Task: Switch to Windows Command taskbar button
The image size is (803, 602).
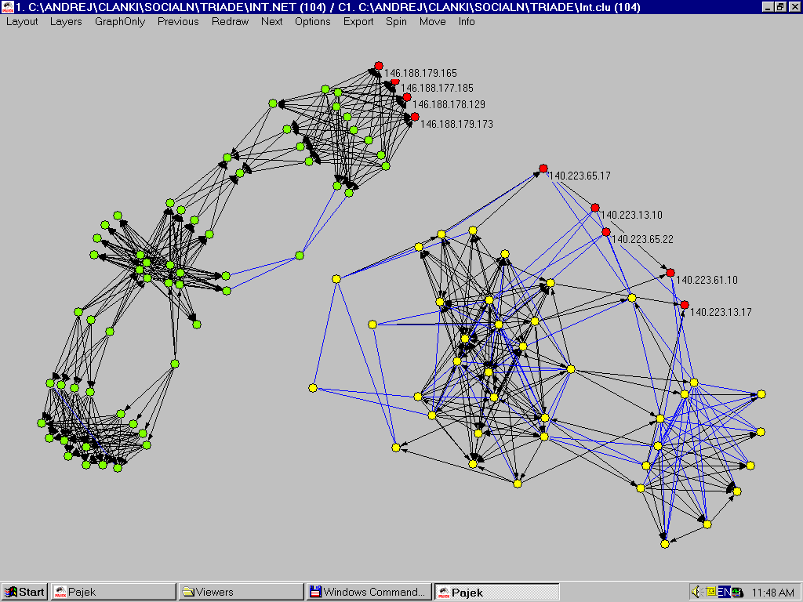Action: coord(369,592)
